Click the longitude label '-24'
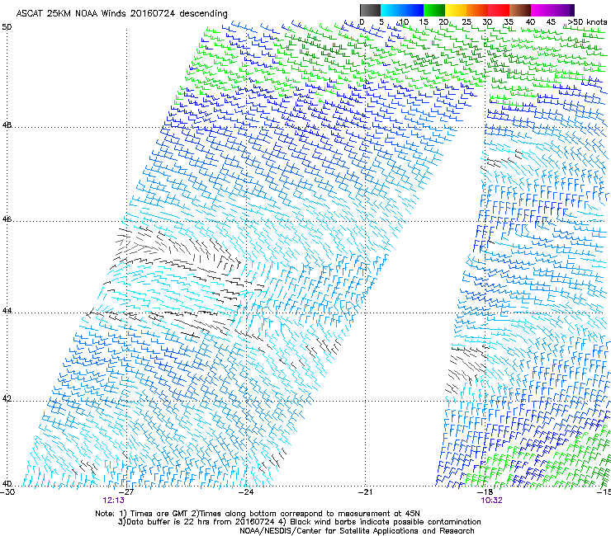 (x=246, y=492)
